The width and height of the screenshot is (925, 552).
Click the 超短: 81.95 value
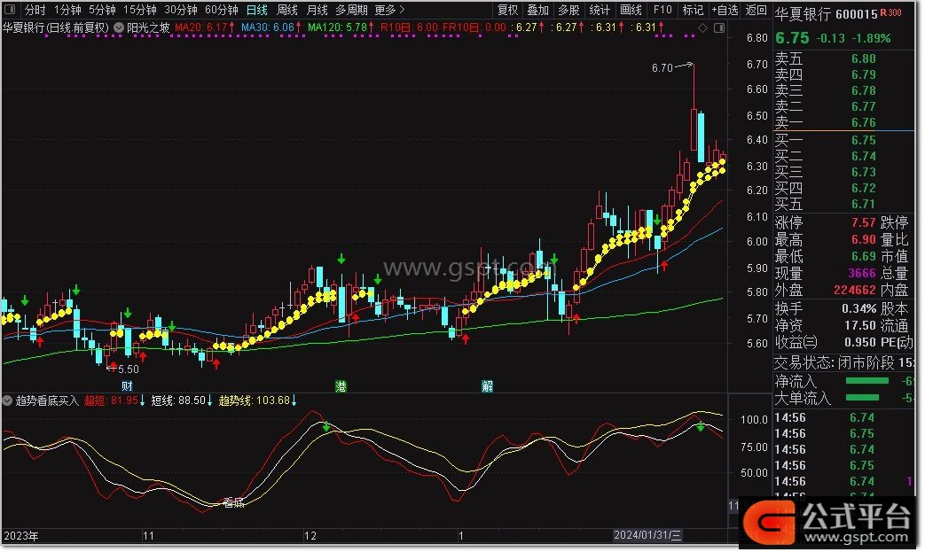point(114,400)
